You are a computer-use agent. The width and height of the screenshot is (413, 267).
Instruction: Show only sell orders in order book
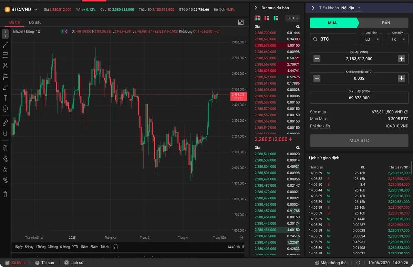267,18
